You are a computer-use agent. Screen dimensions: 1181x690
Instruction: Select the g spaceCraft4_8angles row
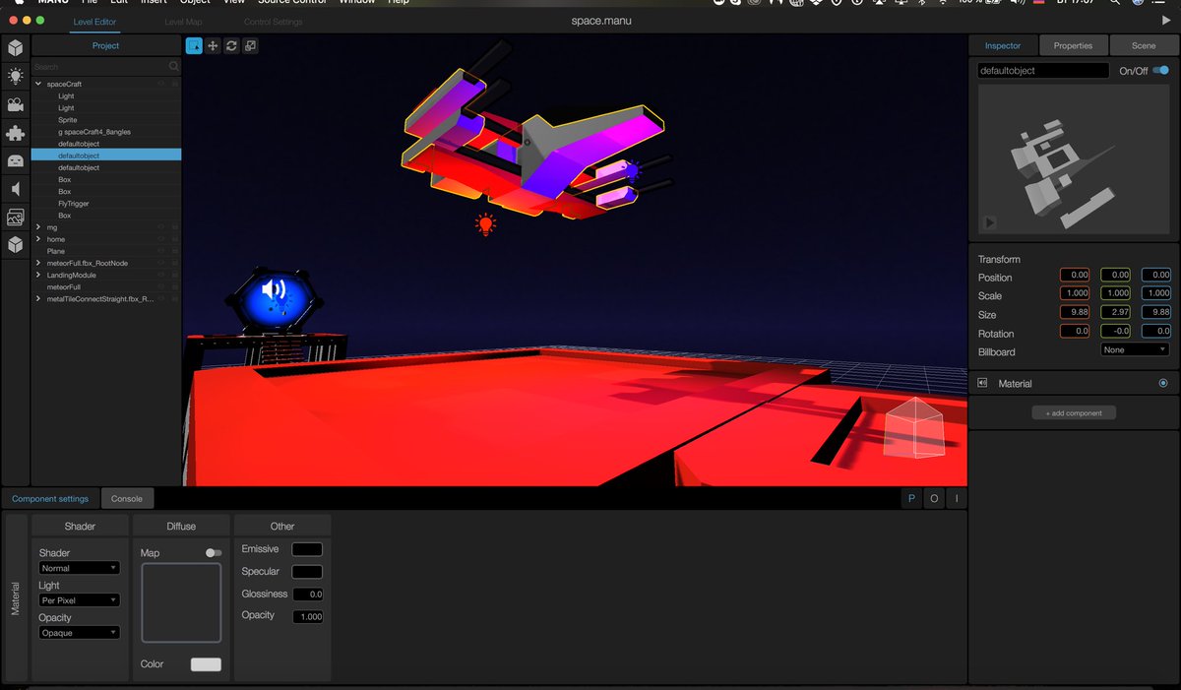click(106, 132)
